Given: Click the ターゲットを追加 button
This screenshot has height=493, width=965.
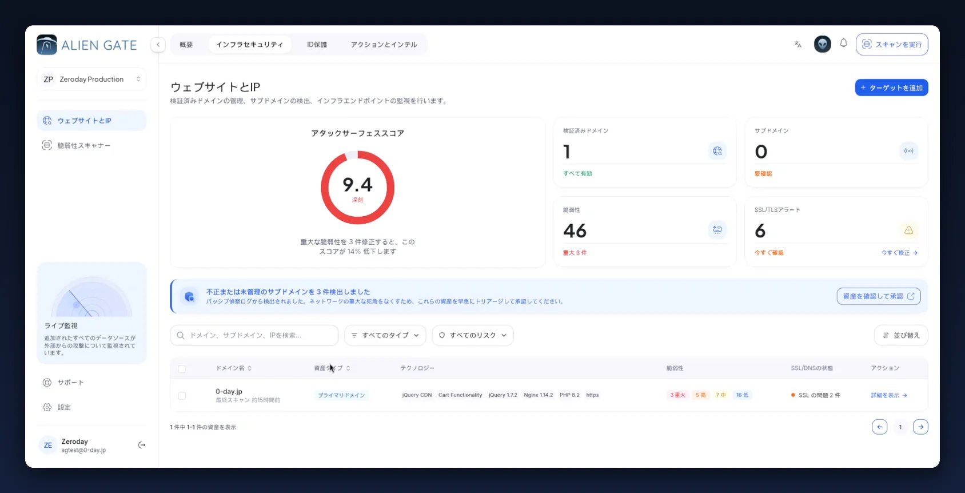Looking at the screenshot, I should coord(891,88).
